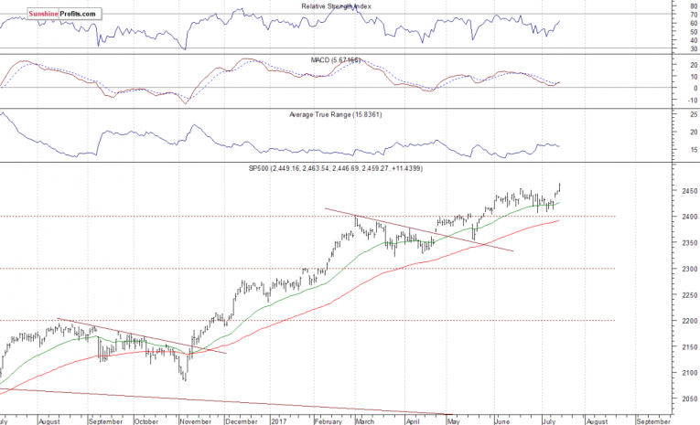Click the latest SP500 price bar in July
Screen dimensions: 700x425
pyautogui.click(x=560, y=188)
